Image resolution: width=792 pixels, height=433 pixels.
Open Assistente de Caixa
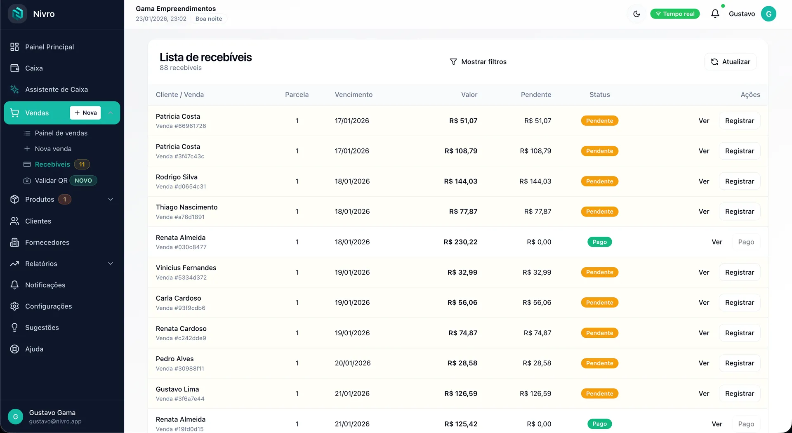[x=62, y=89]
